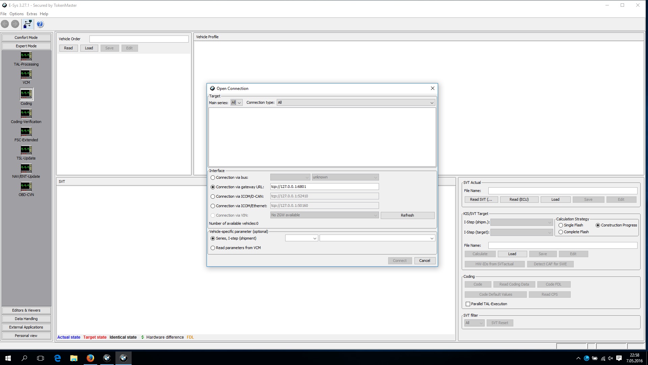Image resolution: width=648 pixels, height=365 pixels.
Task: Open the SVT filter All dropdown
Action: click(474, 323)
